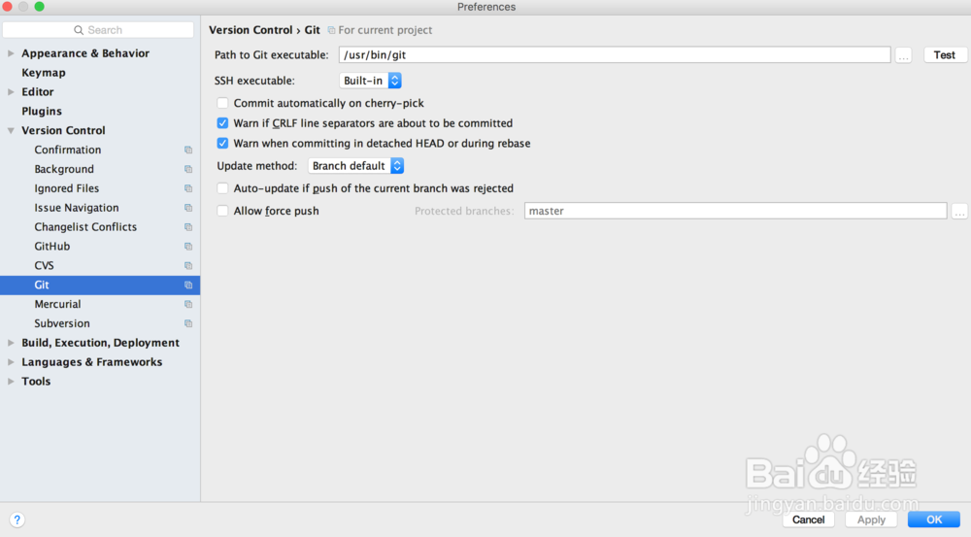Image resolution: width=971 pixels, height=537 pixels.
Task: Click the project-level icon beside Subversion
Action: tap(188, 324)
